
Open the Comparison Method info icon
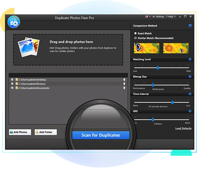(190, 26)
